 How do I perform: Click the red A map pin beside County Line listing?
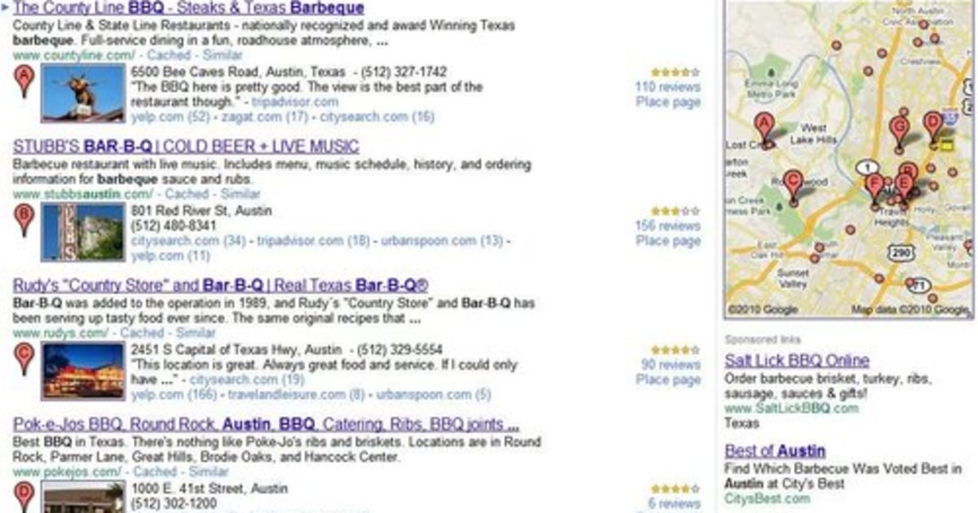[x=24, y=81]
